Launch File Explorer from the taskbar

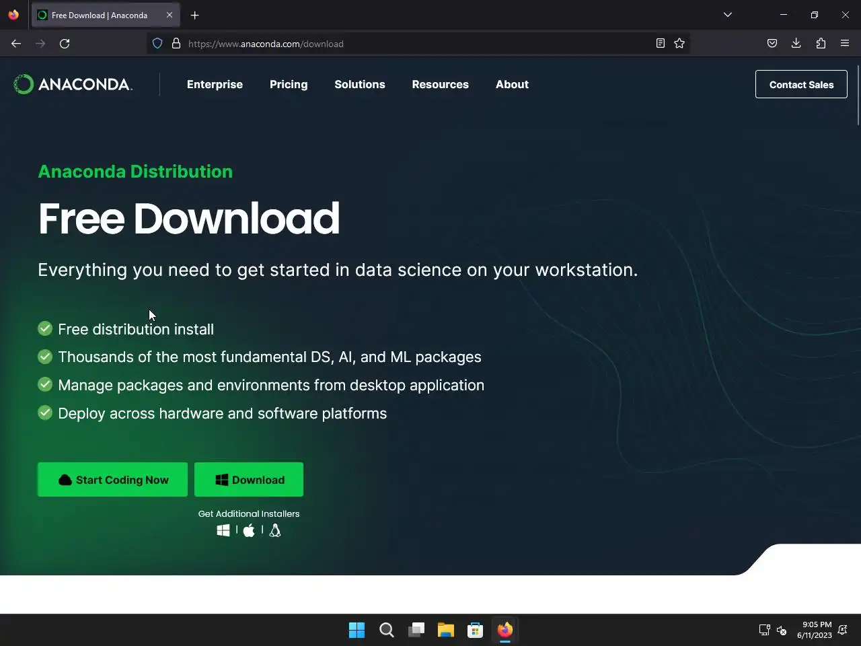[446, 630]
